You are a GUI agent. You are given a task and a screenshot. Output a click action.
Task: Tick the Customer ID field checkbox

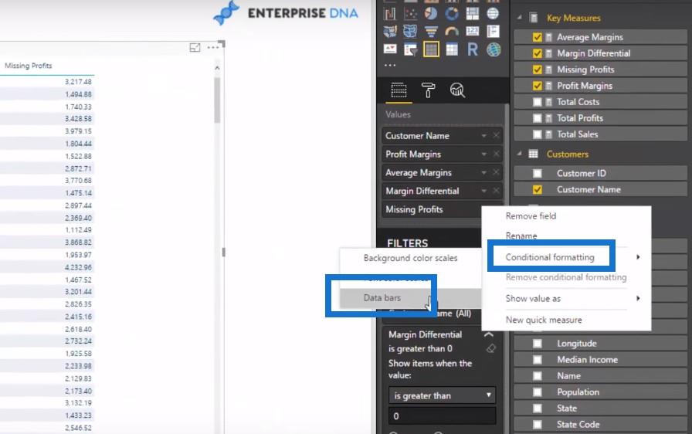538,173
